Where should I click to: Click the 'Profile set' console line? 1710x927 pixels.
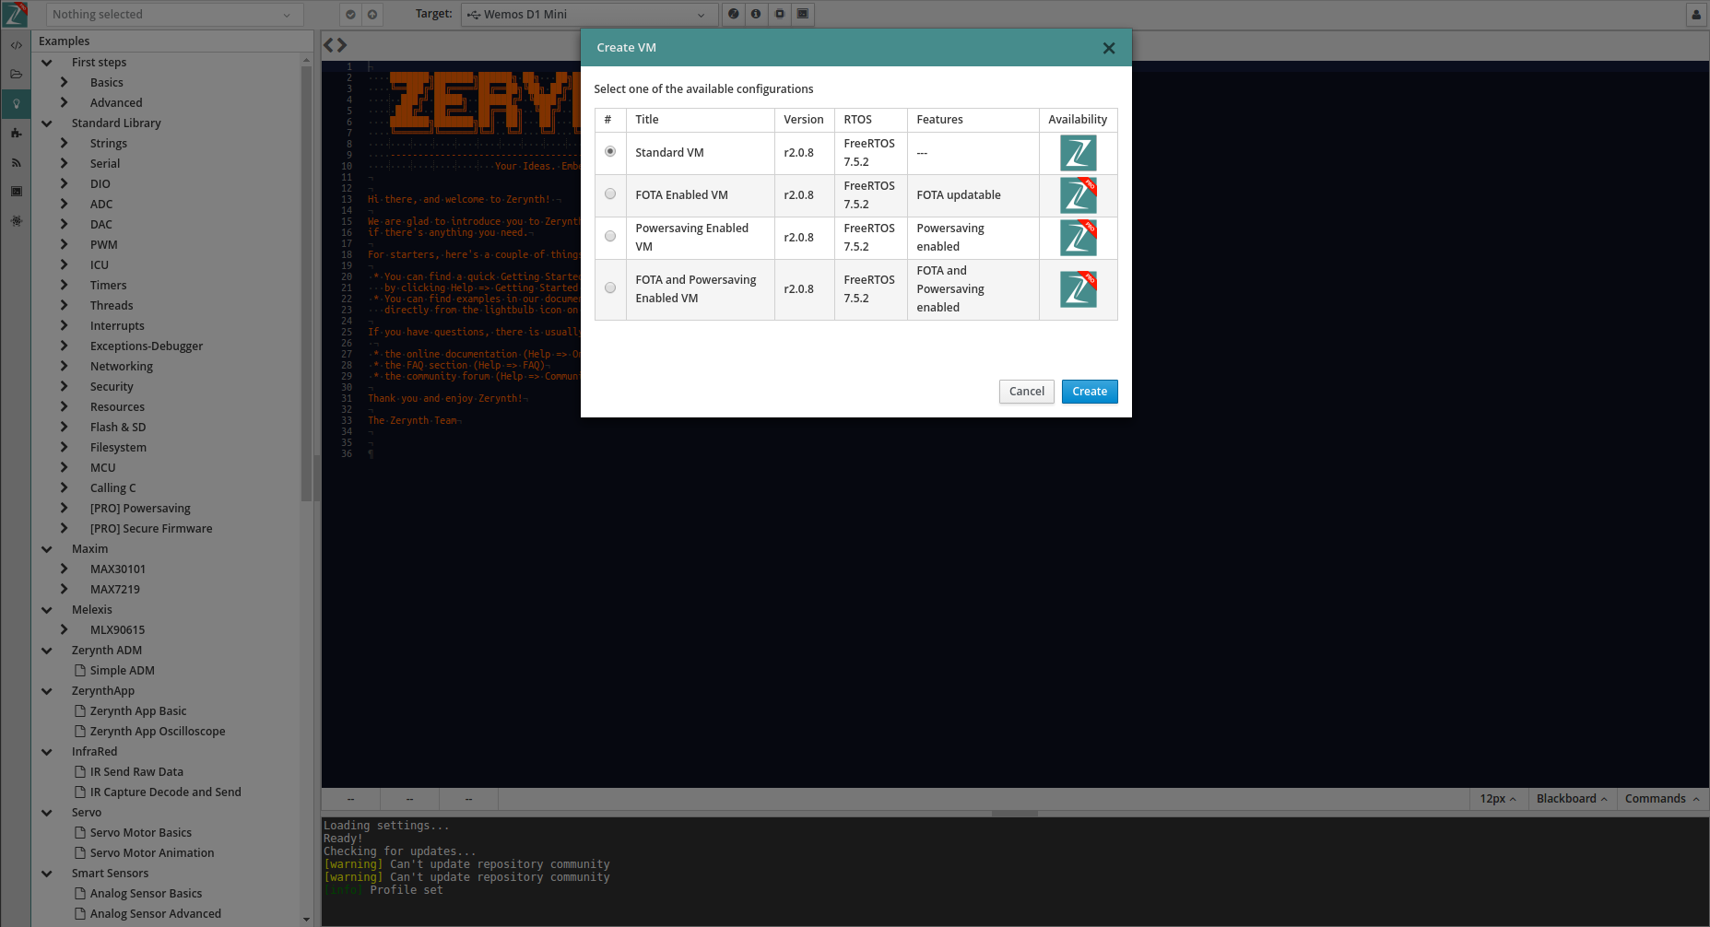pyautogui.click(x=383, y=890)
